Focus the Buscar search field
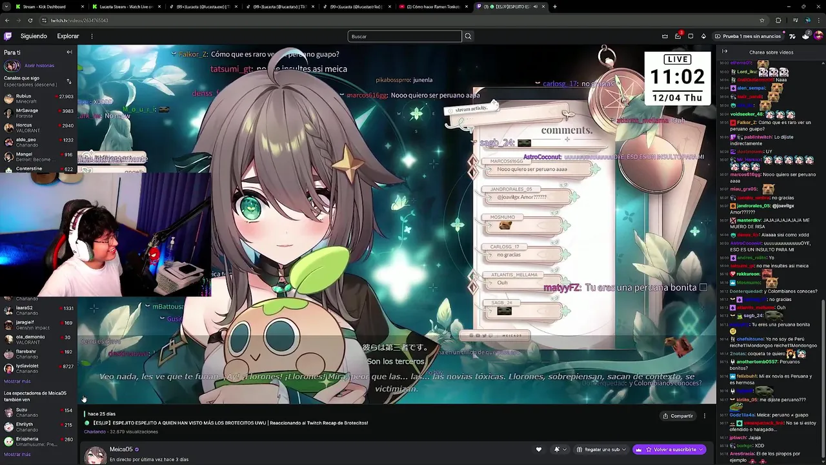The height and width of the screenshot is (465, 826). 405,36
